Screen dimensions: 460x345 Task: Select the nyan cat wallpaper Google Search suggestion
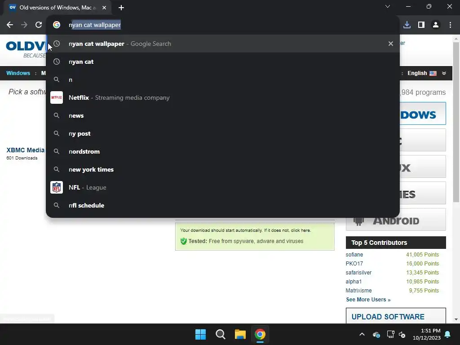tap(223, 44)
